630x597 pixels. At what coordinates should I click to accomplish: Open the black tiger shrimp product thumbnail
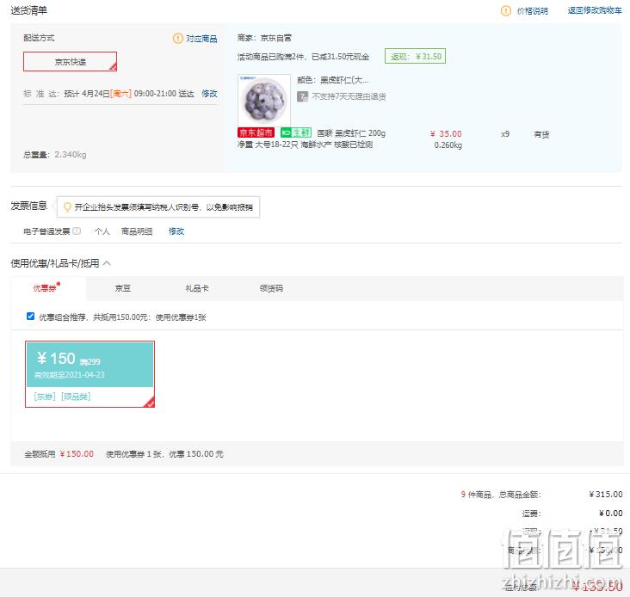[264, 100]
